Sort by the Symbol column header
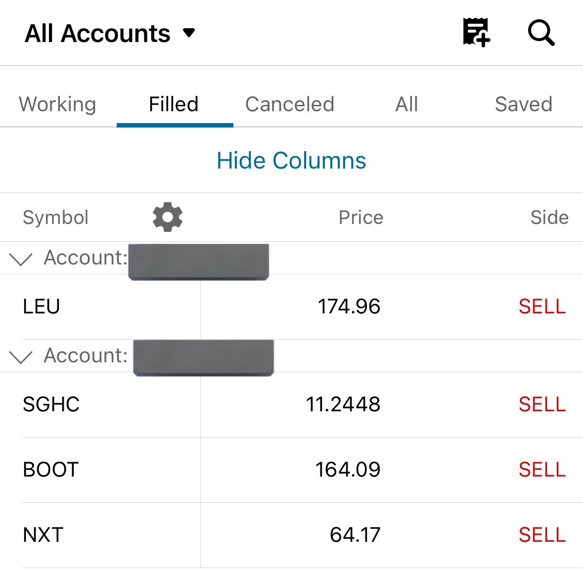The height and width of the screenshot is (569, 583). coord(56,217)
